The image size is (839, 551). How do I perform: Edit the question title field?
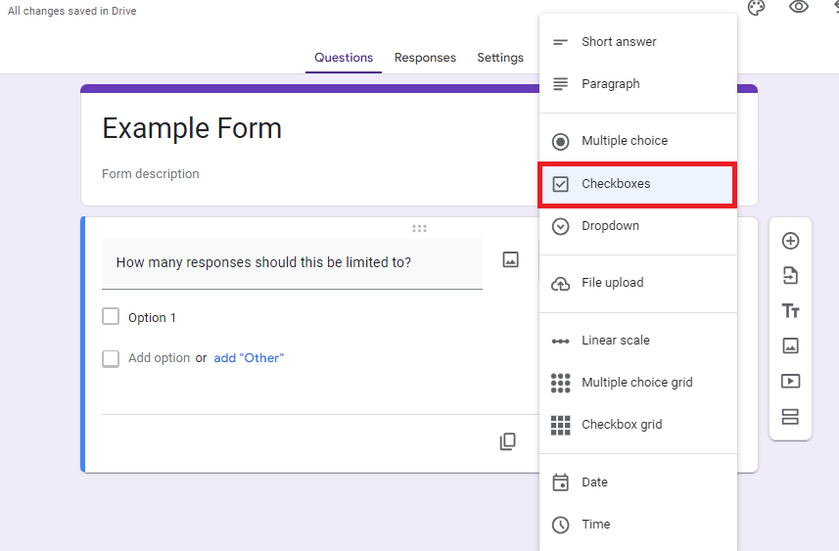point(292,263)
